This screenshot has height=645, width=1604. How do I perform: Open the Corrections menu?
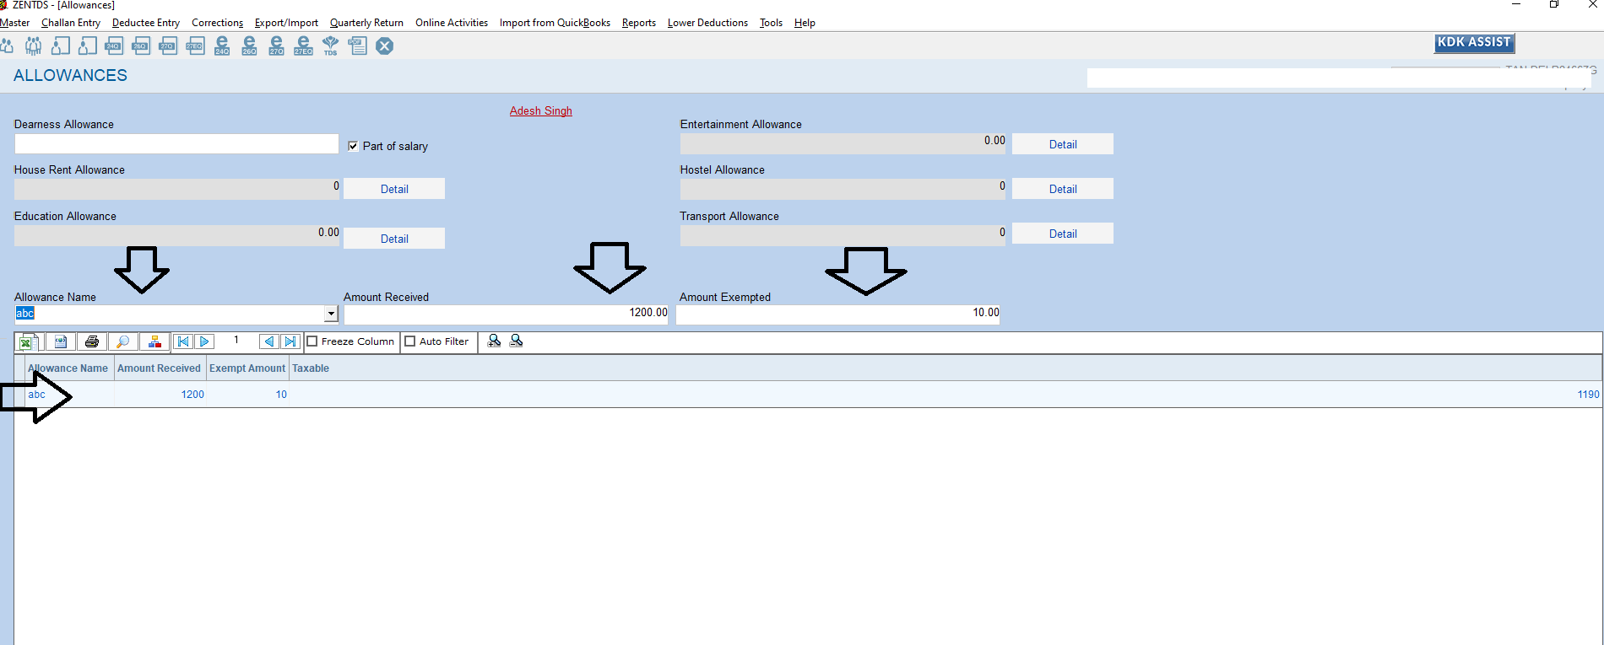[x=217, y=23]
